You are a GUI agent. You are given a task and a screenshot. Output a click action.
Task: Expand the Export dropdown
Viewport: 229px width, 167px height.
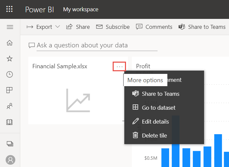(44, 27)
